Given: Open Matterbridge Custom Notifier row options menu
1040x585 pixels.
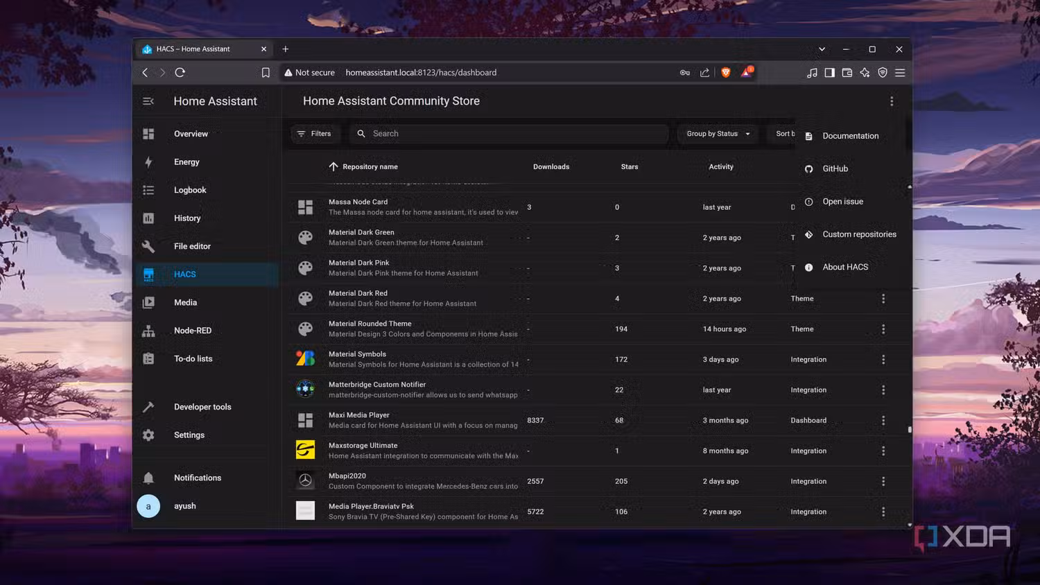Looking at the screenshot, I should pos(883,390).
